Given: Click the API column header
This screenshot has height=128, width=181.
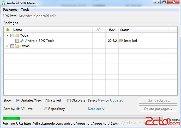Looking at the screenshot, I should tap(99, 30).
